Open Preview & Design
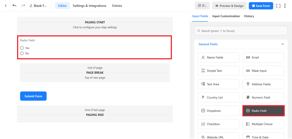This screenshot has height=139, width=292. click(x=229, y=6)
